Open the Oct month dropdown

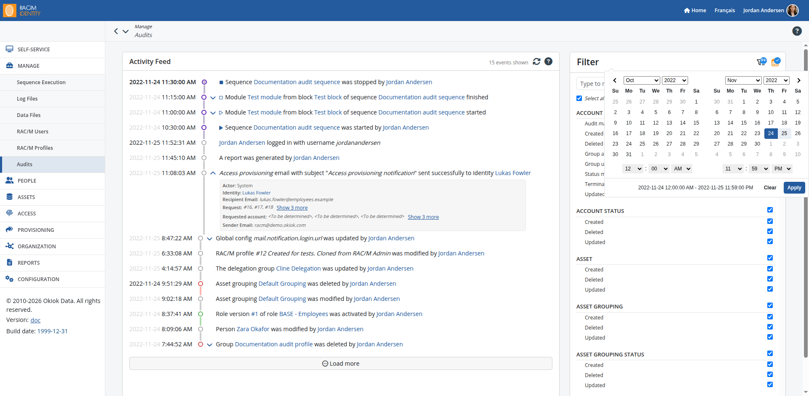click(642, 80)
